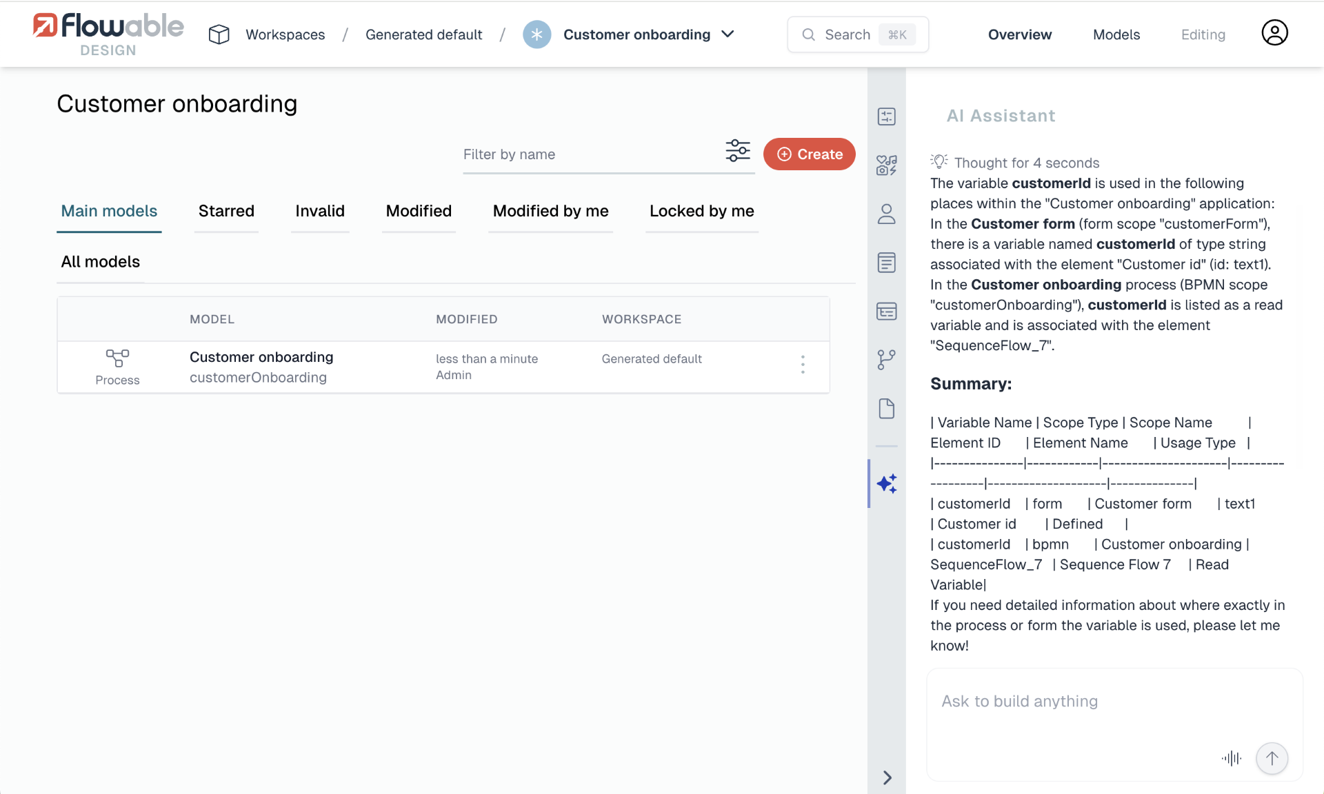Click the Create button
The height and width of the screenshot is (794, 1324).
tap(809, 154)
